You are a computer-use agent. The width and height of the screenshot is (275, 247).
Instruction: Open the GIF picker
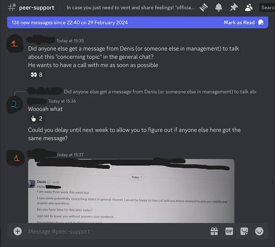(229, 231)
